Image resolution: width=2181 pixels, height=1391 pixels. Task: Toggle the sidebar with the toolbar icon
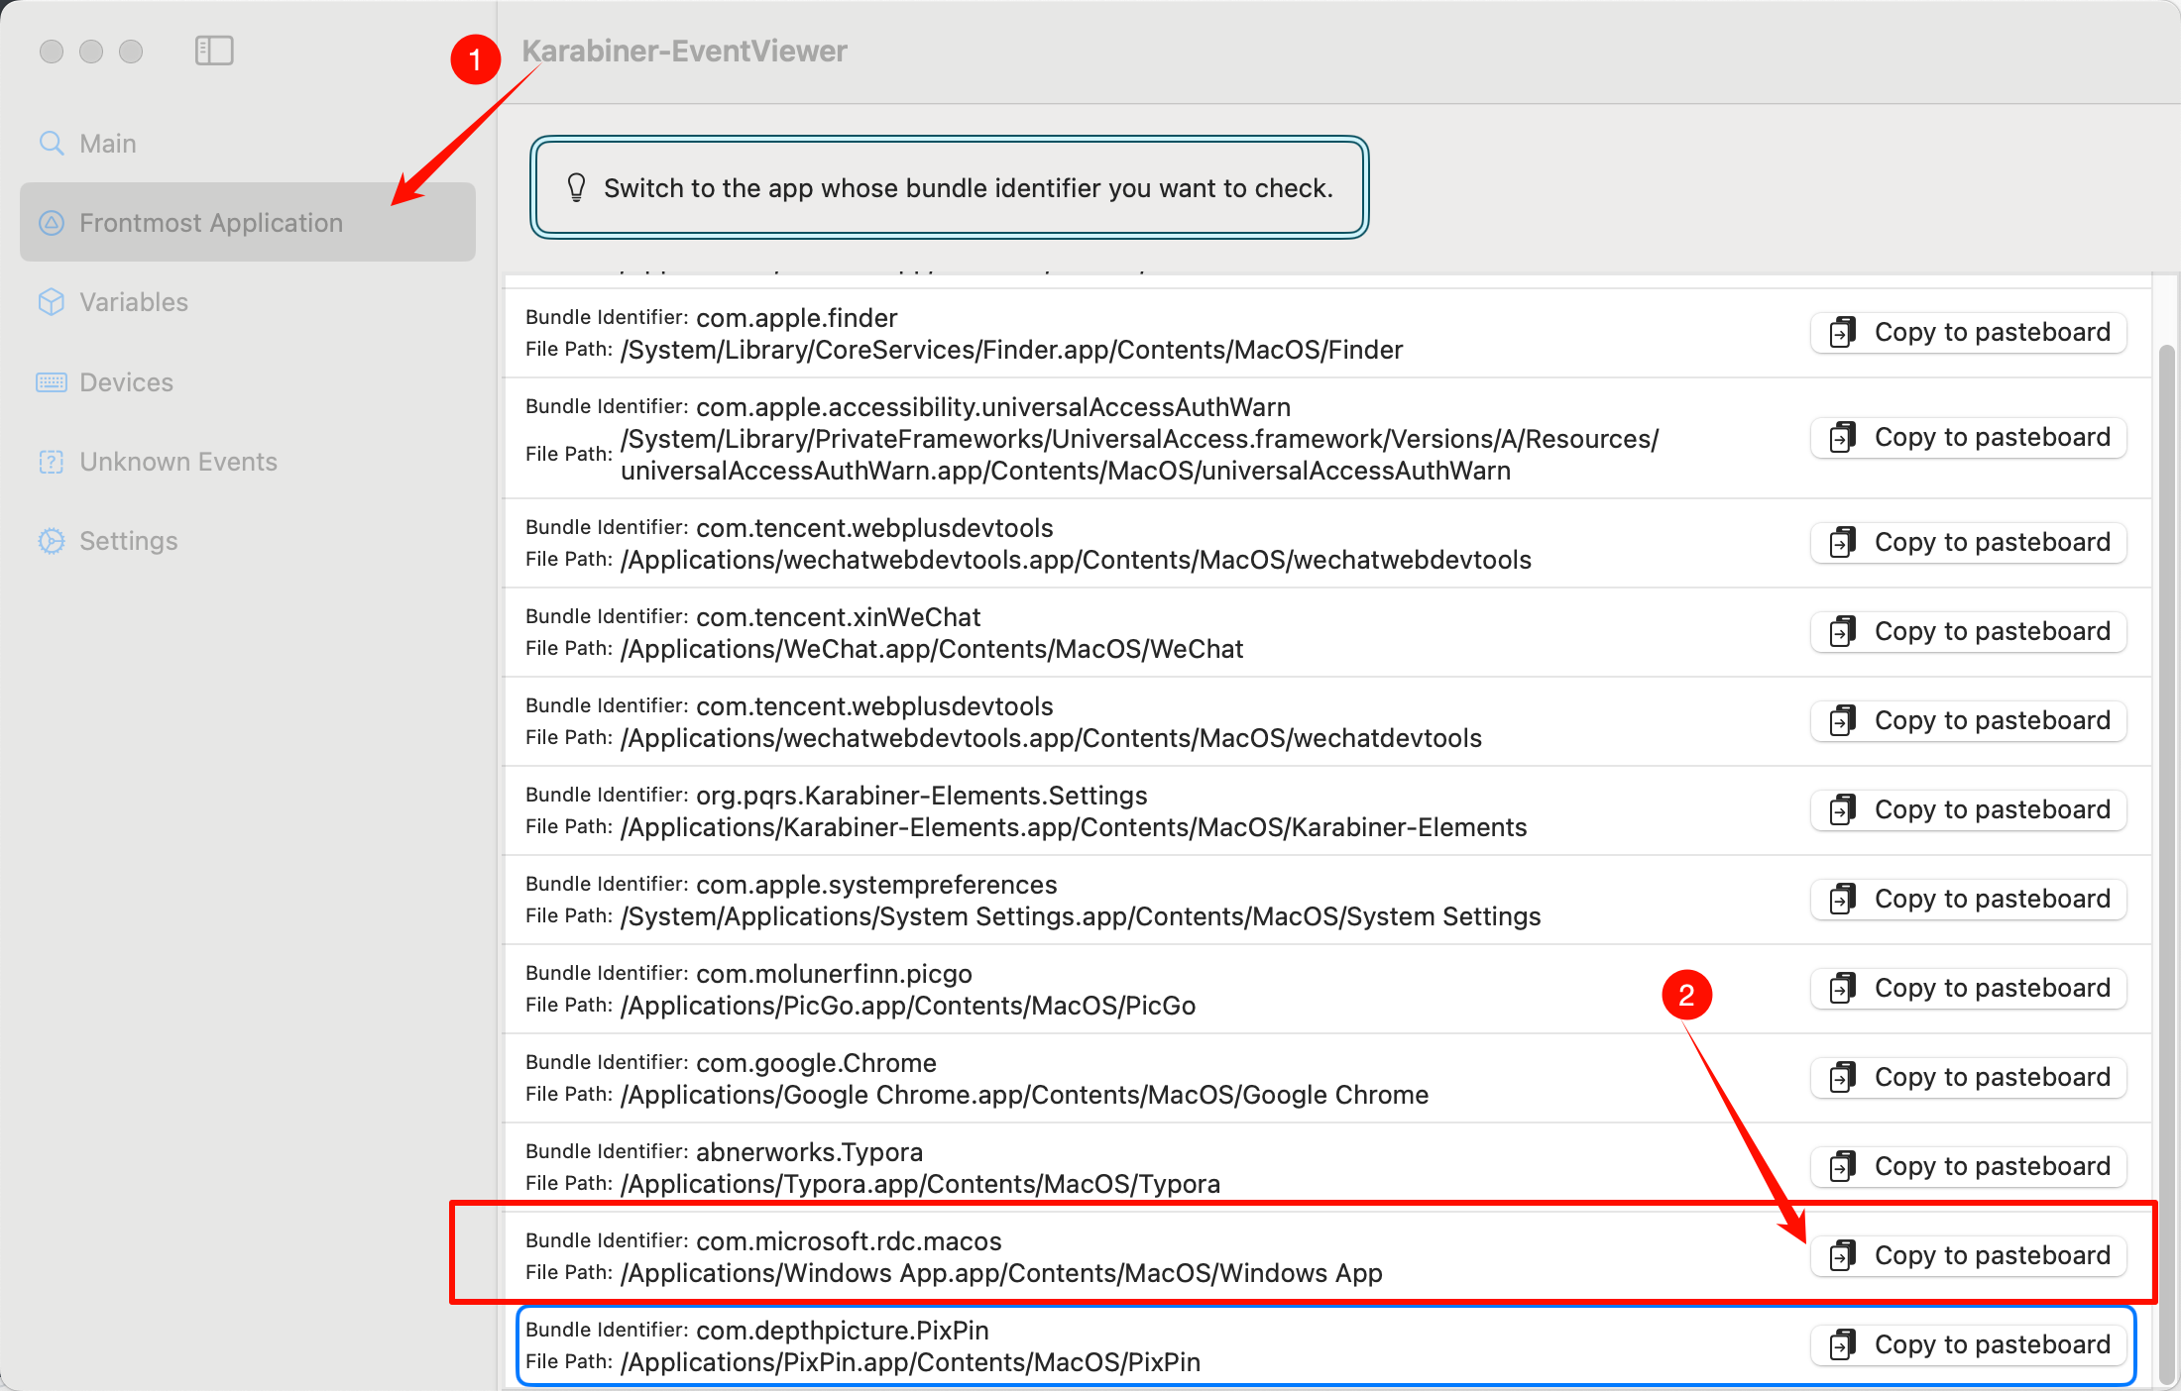point(214,51)
